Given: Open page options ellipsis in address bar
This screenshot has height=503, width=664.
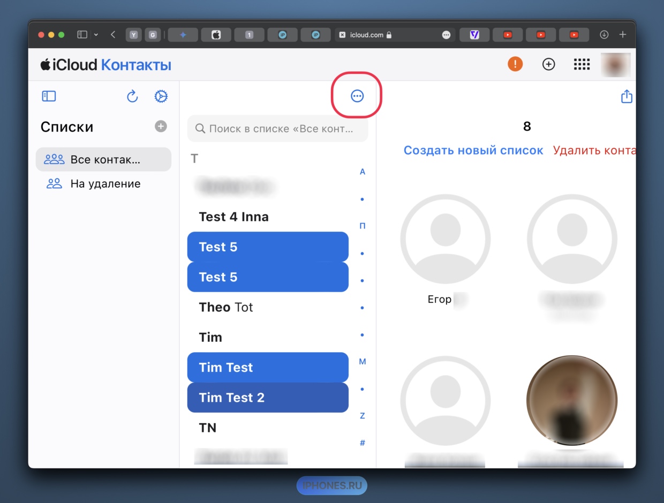Looking at the screenshot, I should (x=446, y=35).
